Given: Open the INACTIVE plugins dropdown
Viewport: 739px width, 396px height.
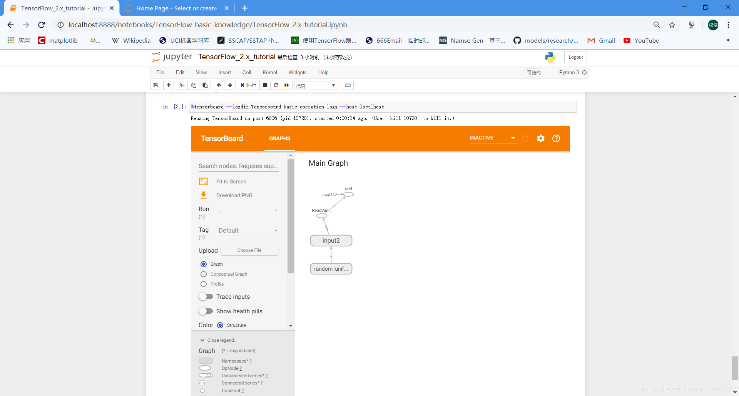Looking at the screenshot, I should (493, 138).
